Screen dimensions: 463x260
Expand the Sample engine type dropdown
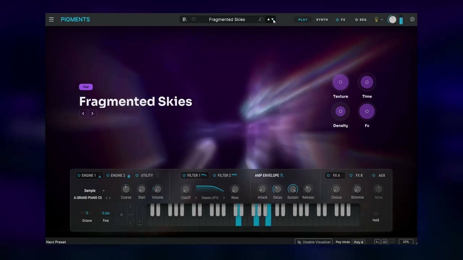(103, 191)
